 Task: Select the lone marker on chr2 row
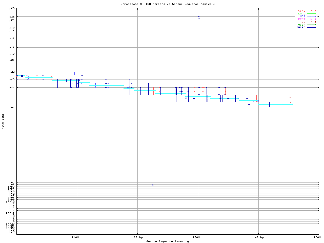pyautogui.click(x=153, y=185)
